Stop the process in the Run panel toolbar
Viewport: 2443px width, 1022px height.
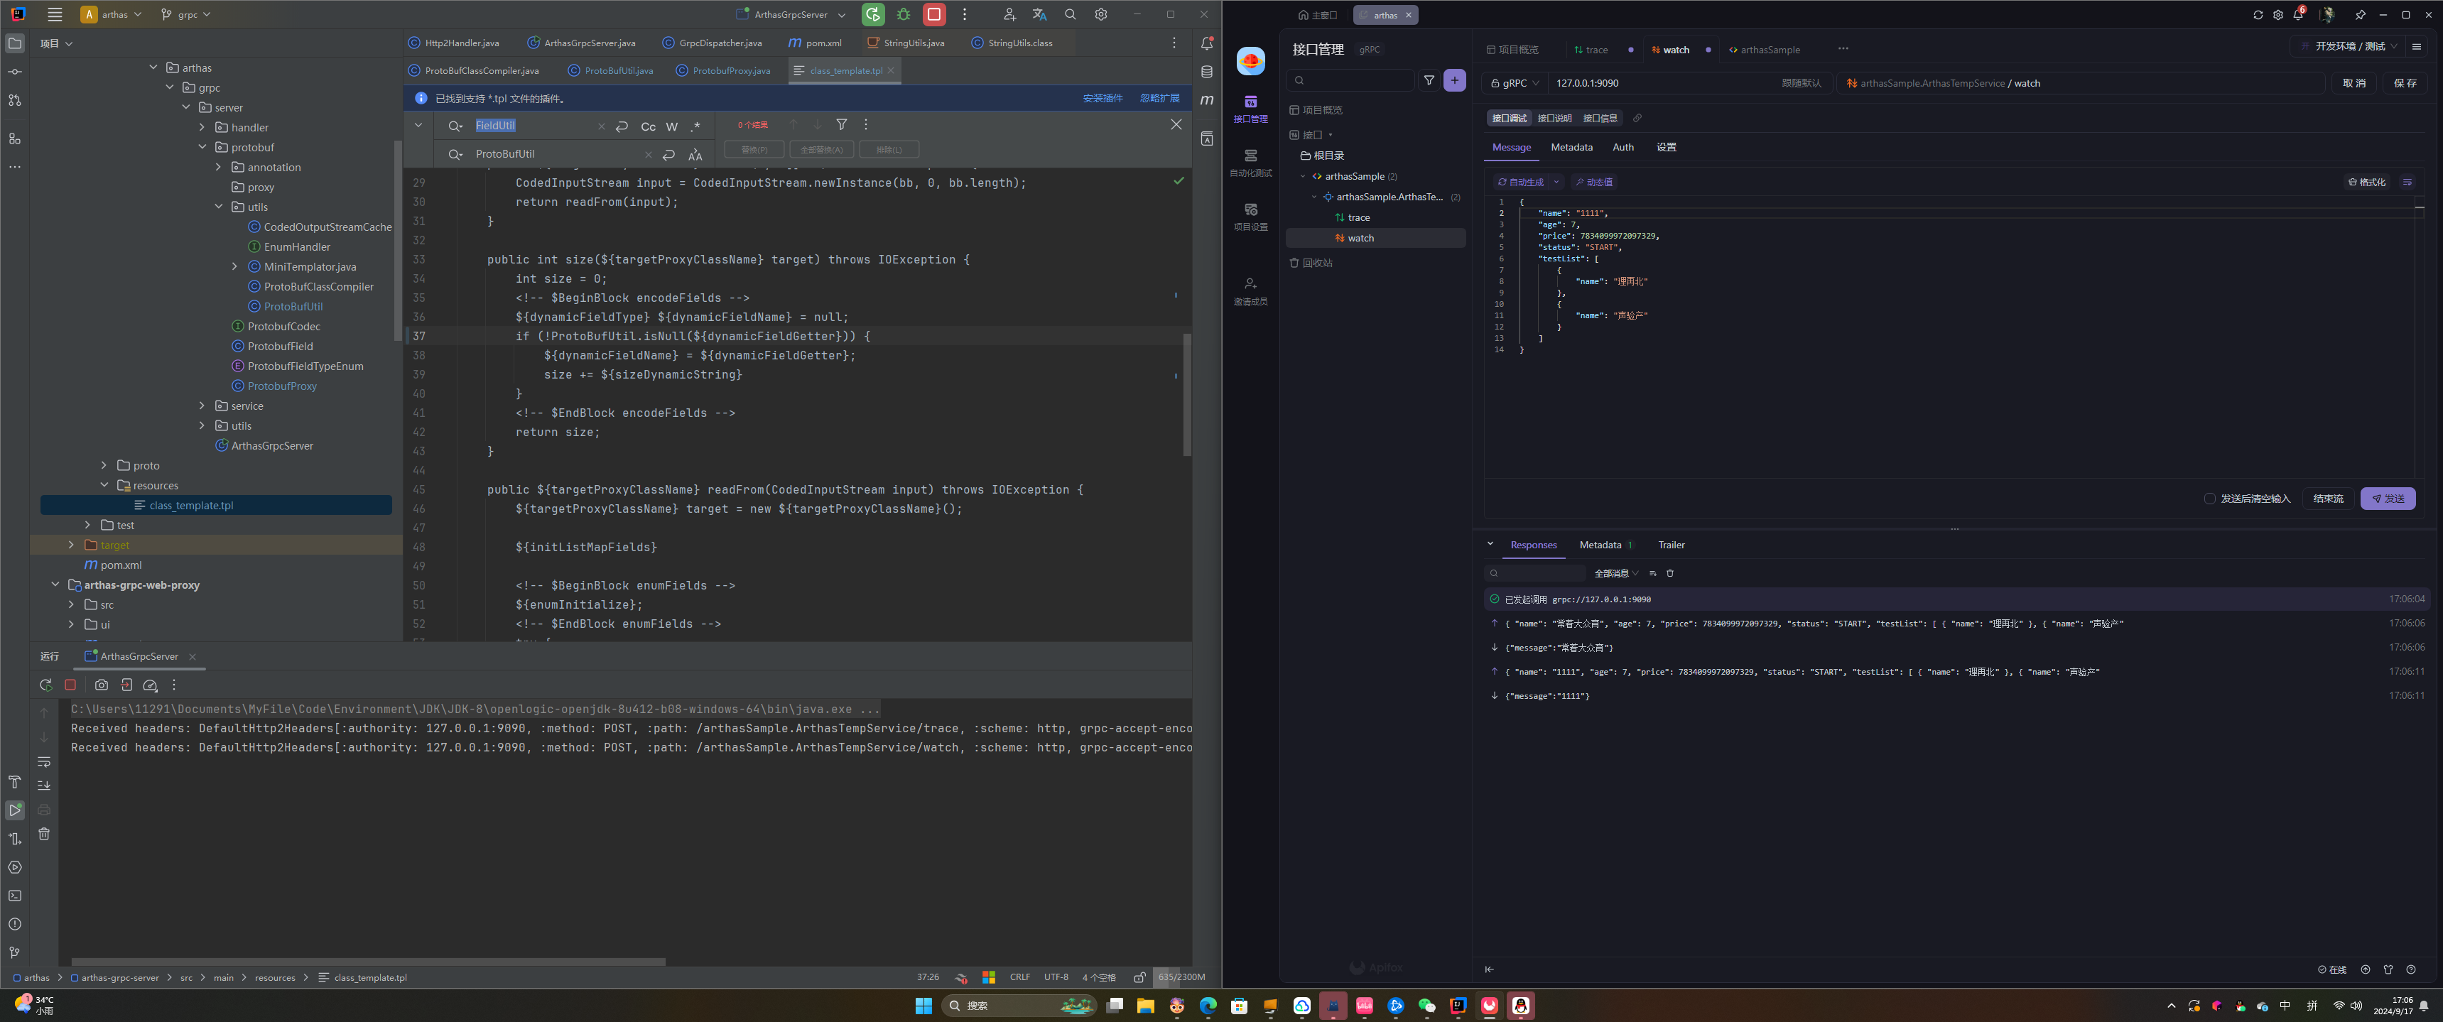(70, 685)
